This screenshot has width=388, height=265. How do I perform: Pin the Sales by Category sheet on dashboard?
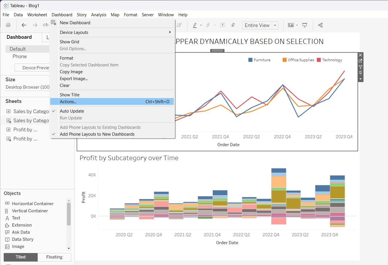point(360,73)
